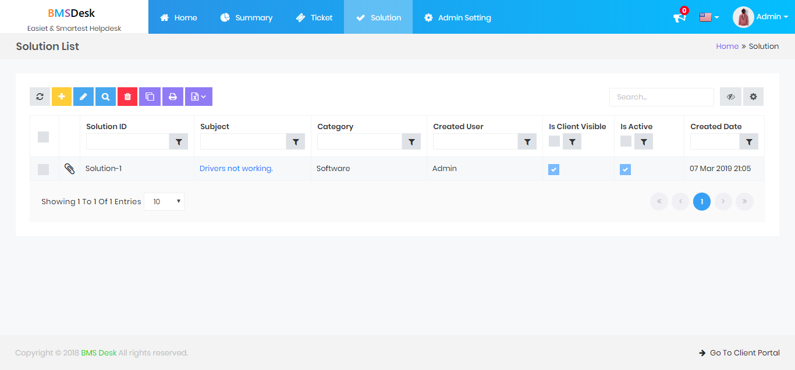Select the Solution-1 row checkbox
795x370 pixels.
pyautogui.click(x=43, y=169)
